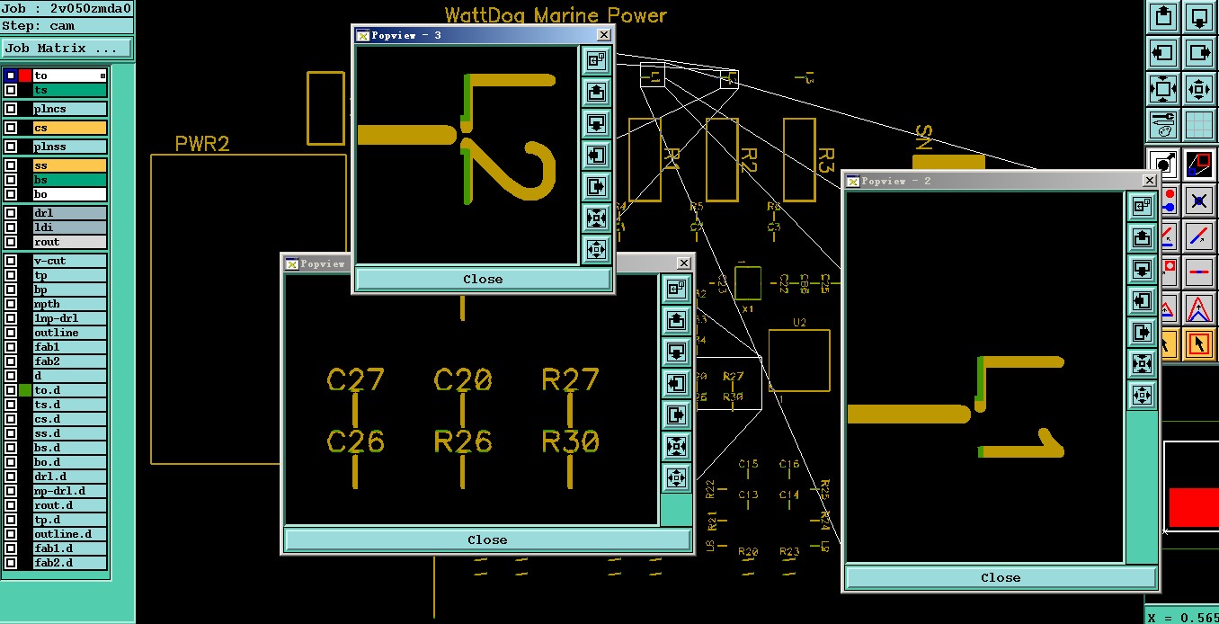Toggle the ss layer checkbox
This screenshot has height=624, width=1219.
11,165
